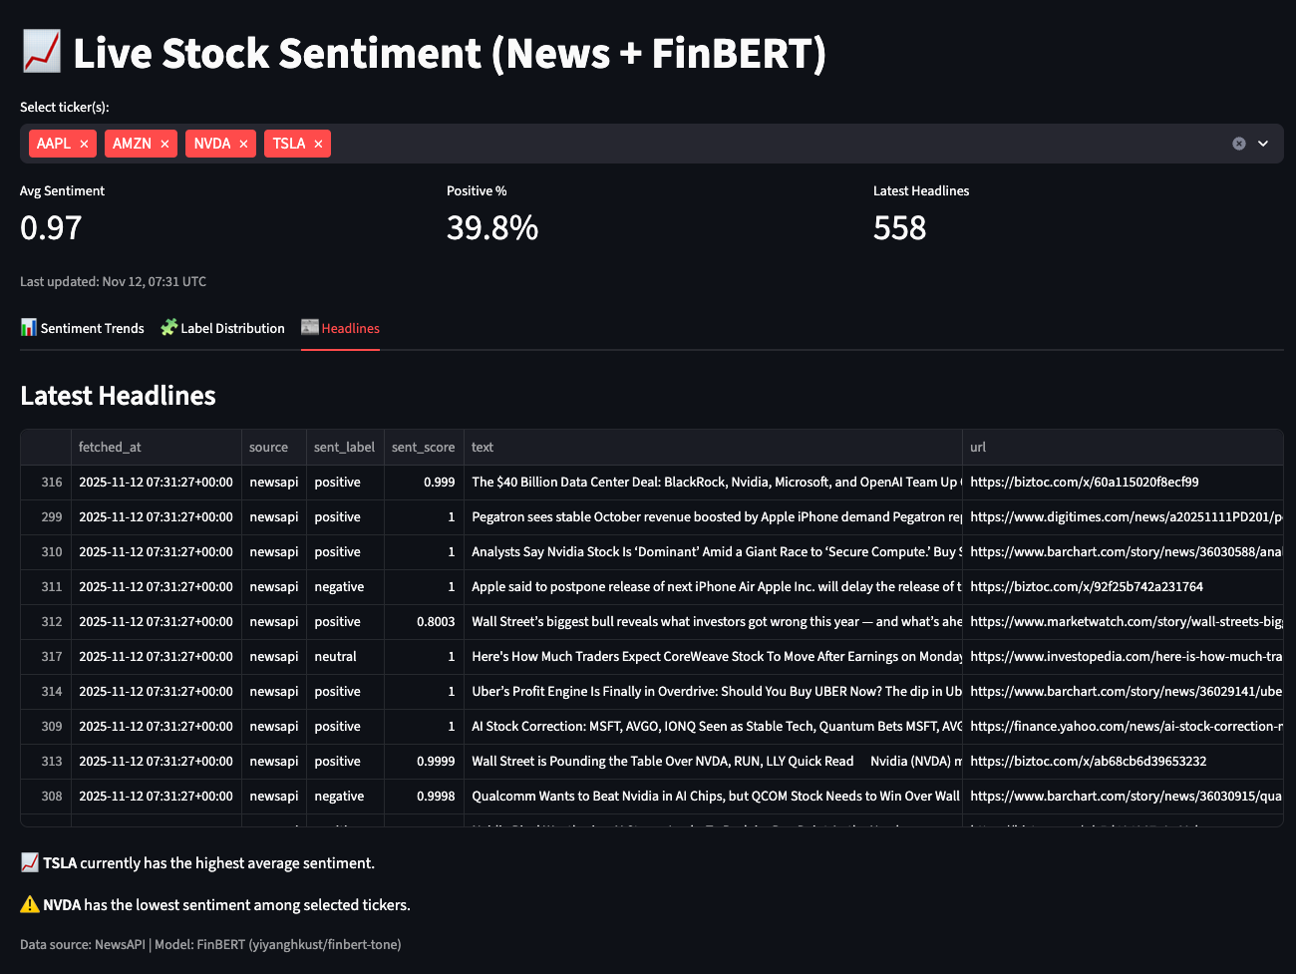Image resolution: width=1296 pixels, height=974 pixels.
Task: Click inside the ticker multiselect input field
Action: coord(778,144)
